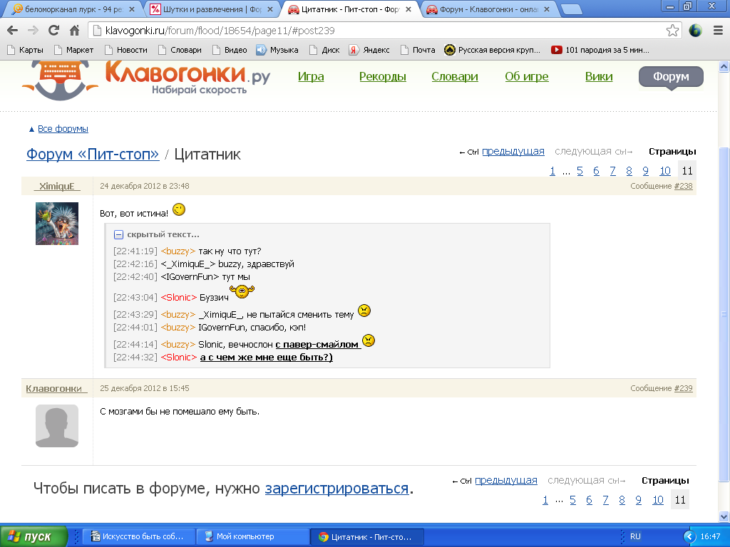Viewport: 730px width, 547px height.
Task: Open the Почта bookmark
Action: pos(418,50)
